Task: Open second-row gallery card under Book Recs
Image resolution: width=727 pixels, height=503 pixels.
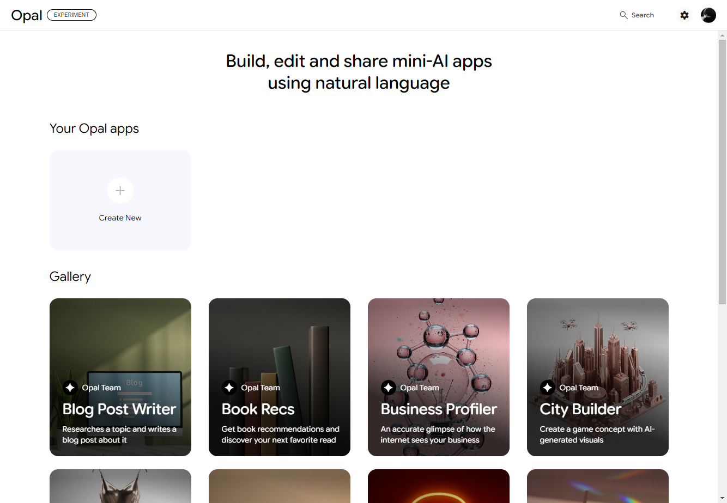Action: 280,486
